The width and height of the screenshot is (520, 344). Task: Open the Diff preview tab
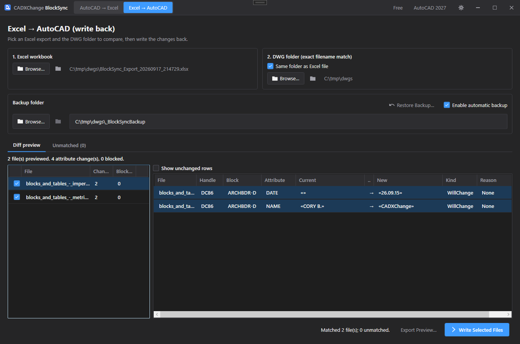point(26,145)
